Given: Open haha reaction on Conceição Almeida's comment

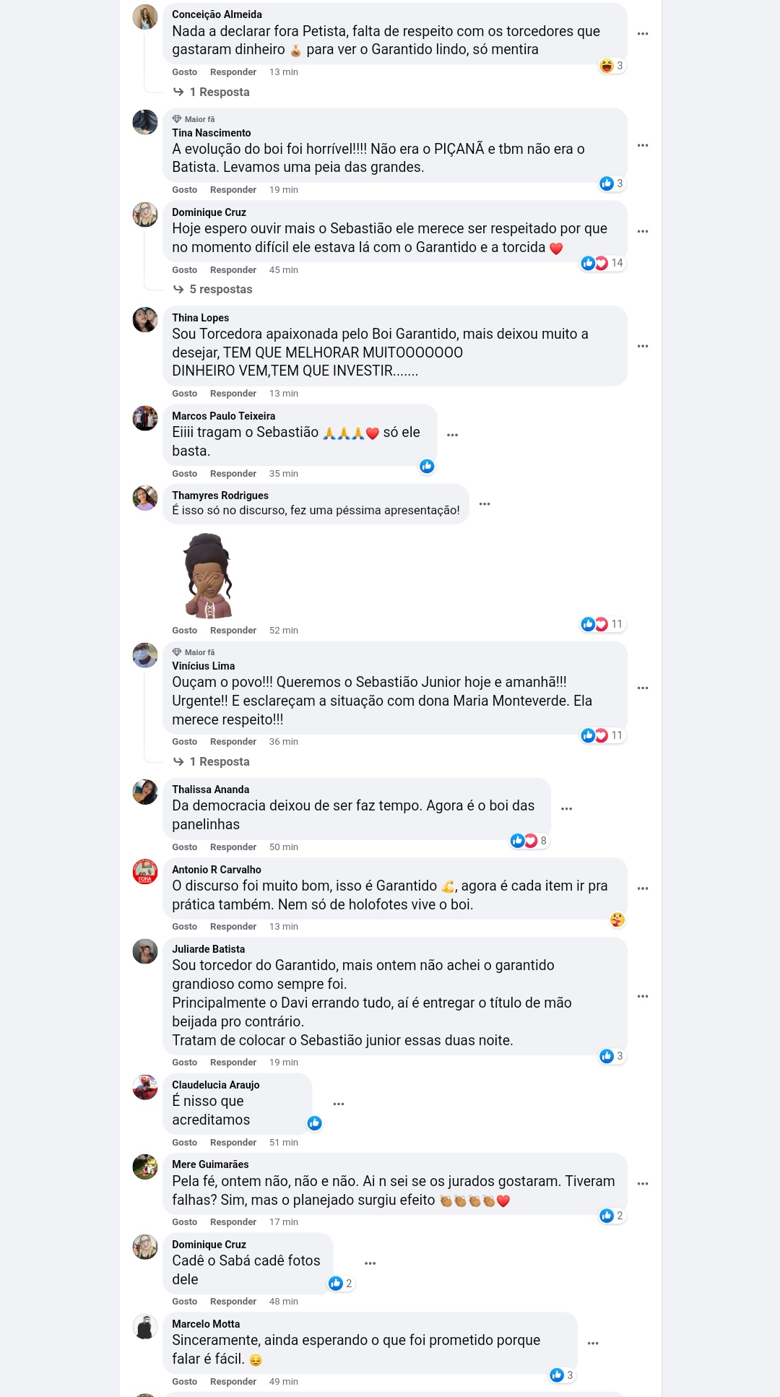Looking at the screenshot, I should (x=612, y=66).
